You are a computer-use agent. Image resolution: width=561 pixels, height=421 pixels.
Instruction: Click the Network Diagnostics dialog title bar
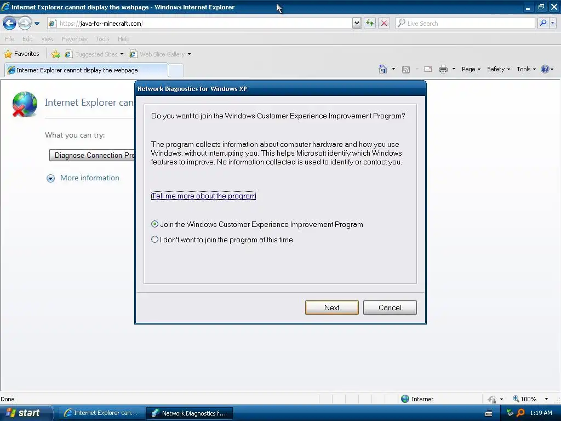pos(280,89)
